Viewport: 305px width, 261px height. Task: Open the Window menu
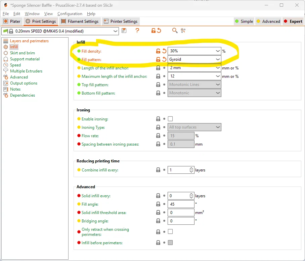tap(32, 14)
